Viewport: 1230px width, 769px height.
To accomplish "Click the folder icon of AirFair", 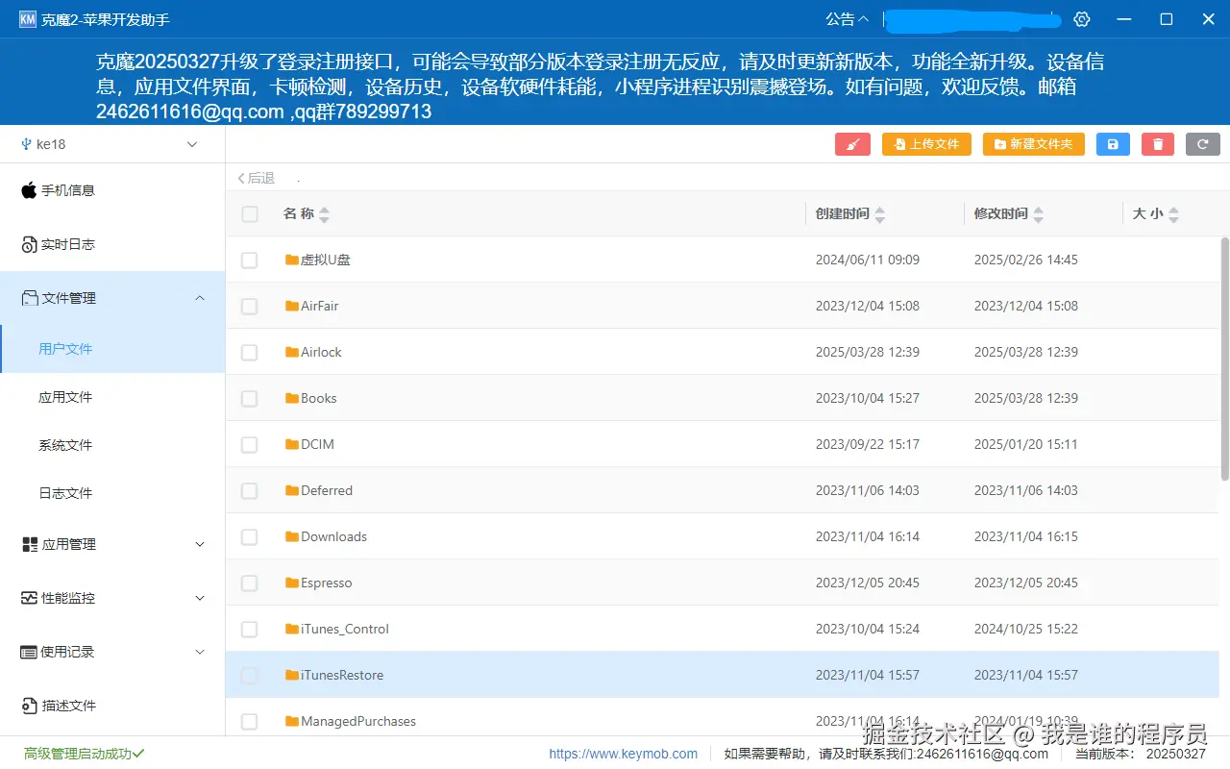I will pyautogui.click(x=292, y=306).
